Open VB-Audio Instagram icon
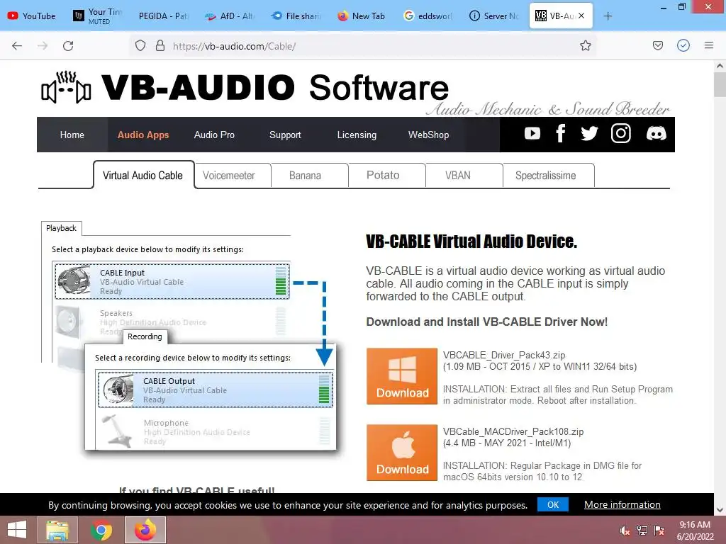The width and height of the screenshot is (726, 544). pos(620,134)
